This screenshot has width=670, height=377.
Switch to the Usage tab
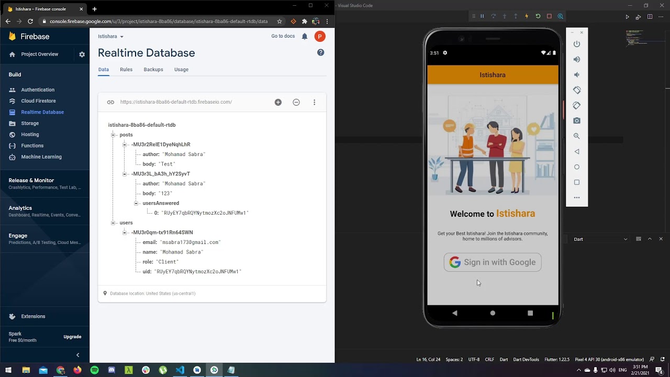(181, 70)
